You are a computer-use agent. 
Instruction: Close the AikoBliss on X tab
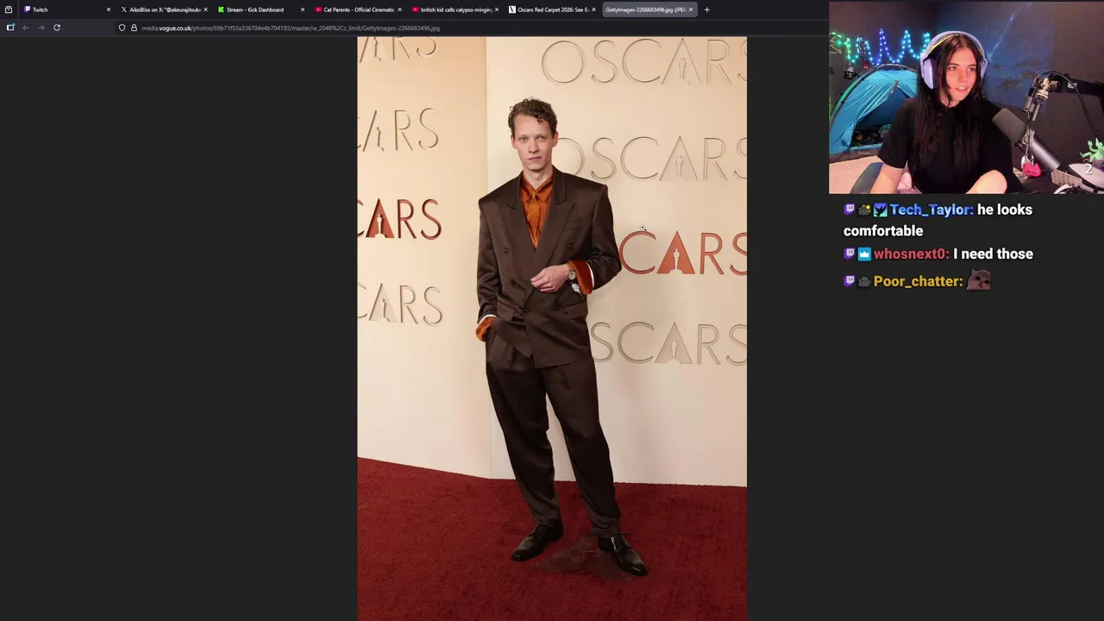[x=205, y=9]
